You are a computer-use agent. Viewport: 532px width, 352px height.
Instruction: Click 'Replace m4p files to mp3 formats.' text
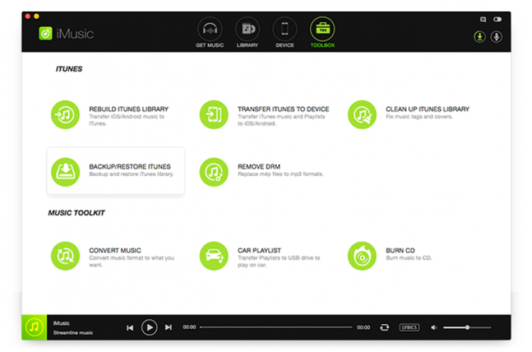click(280, 174)
